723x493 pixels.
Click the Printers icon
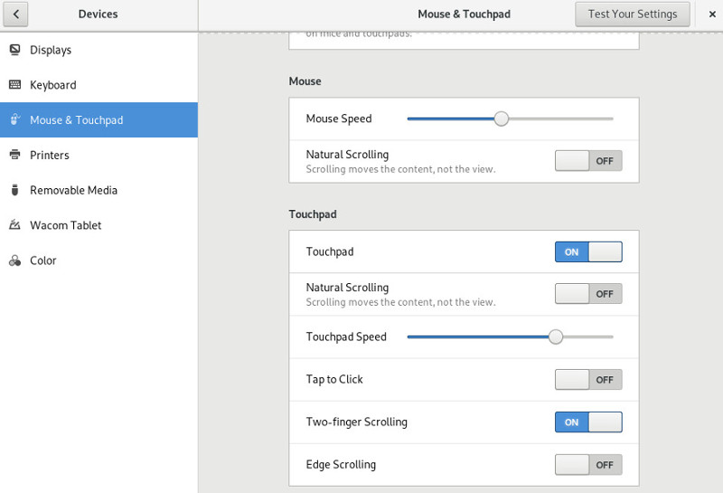click(14, 155)
